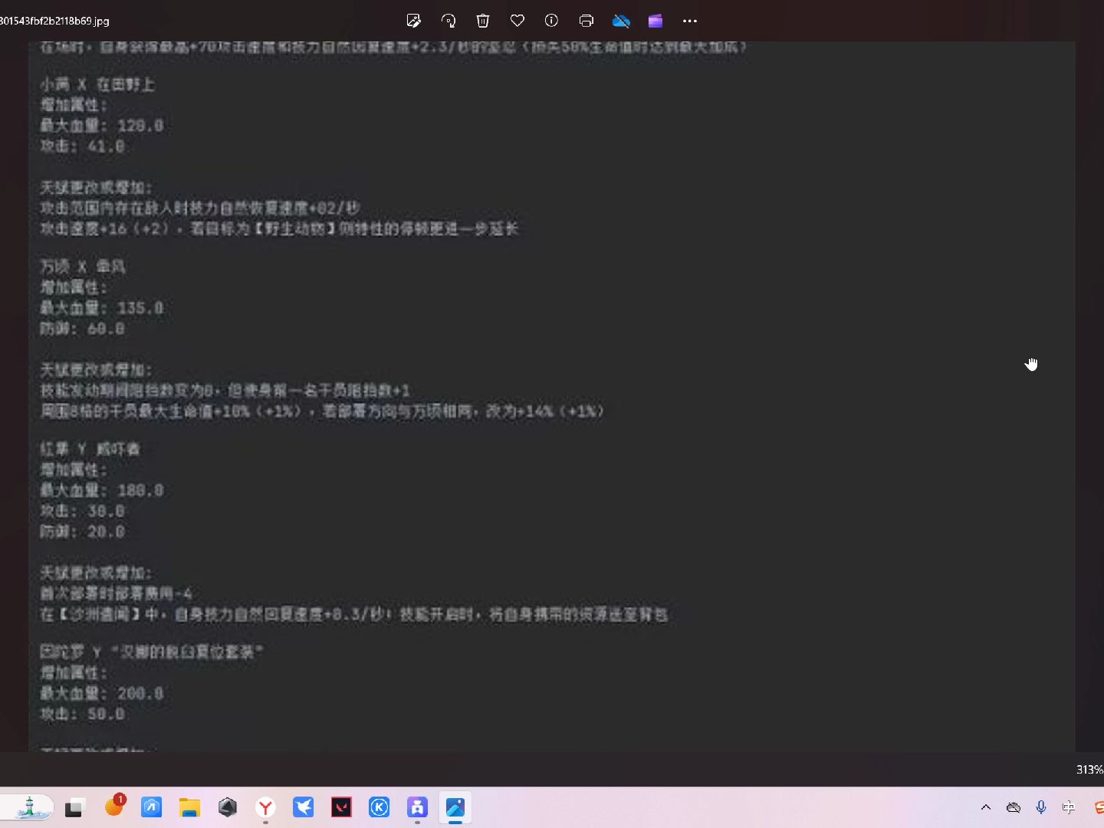Show file info panel
This screenshot has height=828, width=1104.
[551, 21]
